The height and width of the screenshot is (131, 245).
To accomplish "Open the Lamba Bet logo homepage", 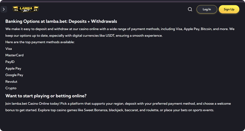I will coord(26,9).
